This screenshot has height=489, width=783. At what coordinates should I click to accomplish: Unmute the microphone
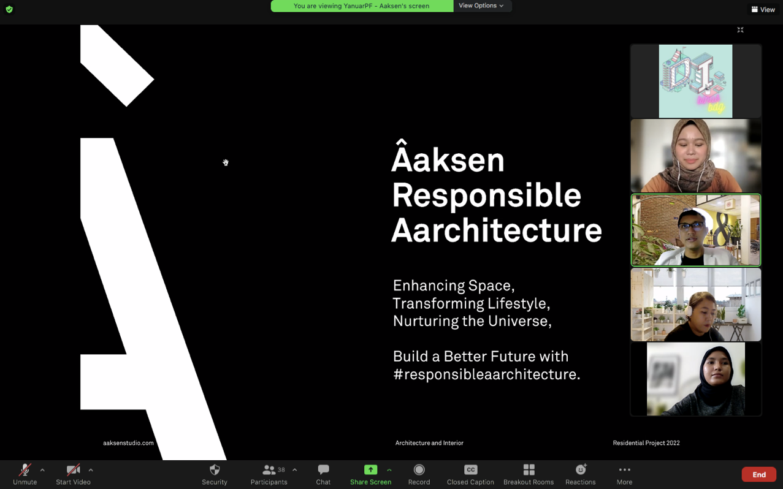coord(25,470)
